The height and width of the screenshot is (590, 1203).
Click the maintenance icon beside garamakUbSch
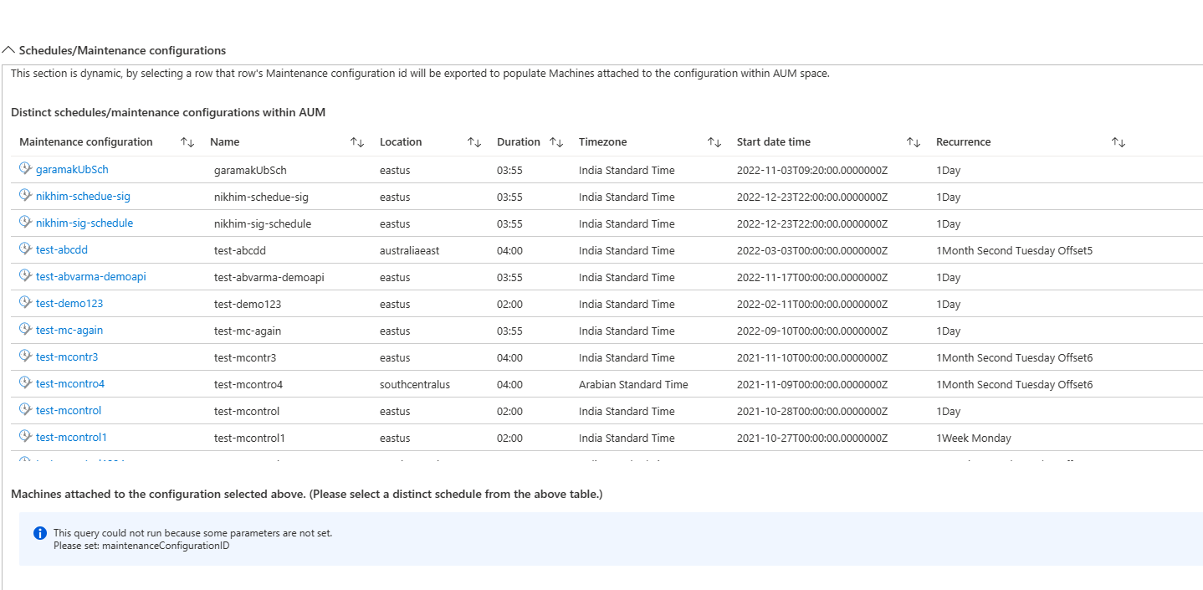pyautogui.click(x=24, y=169)
